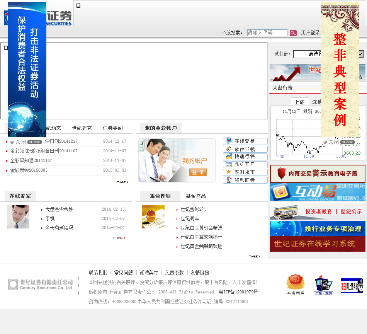The width and height of the screenshot is (367, 334).
Task: Click the Century Securities footer logo
Action: tap(40, 285)
